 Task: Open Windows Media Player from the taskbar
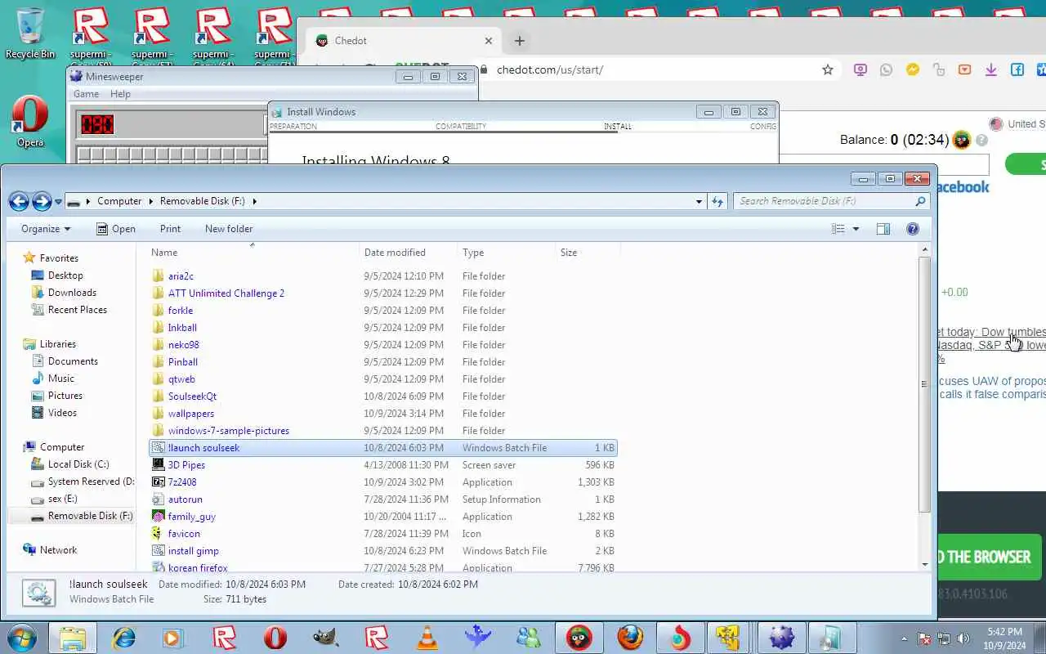coord(174,638)
